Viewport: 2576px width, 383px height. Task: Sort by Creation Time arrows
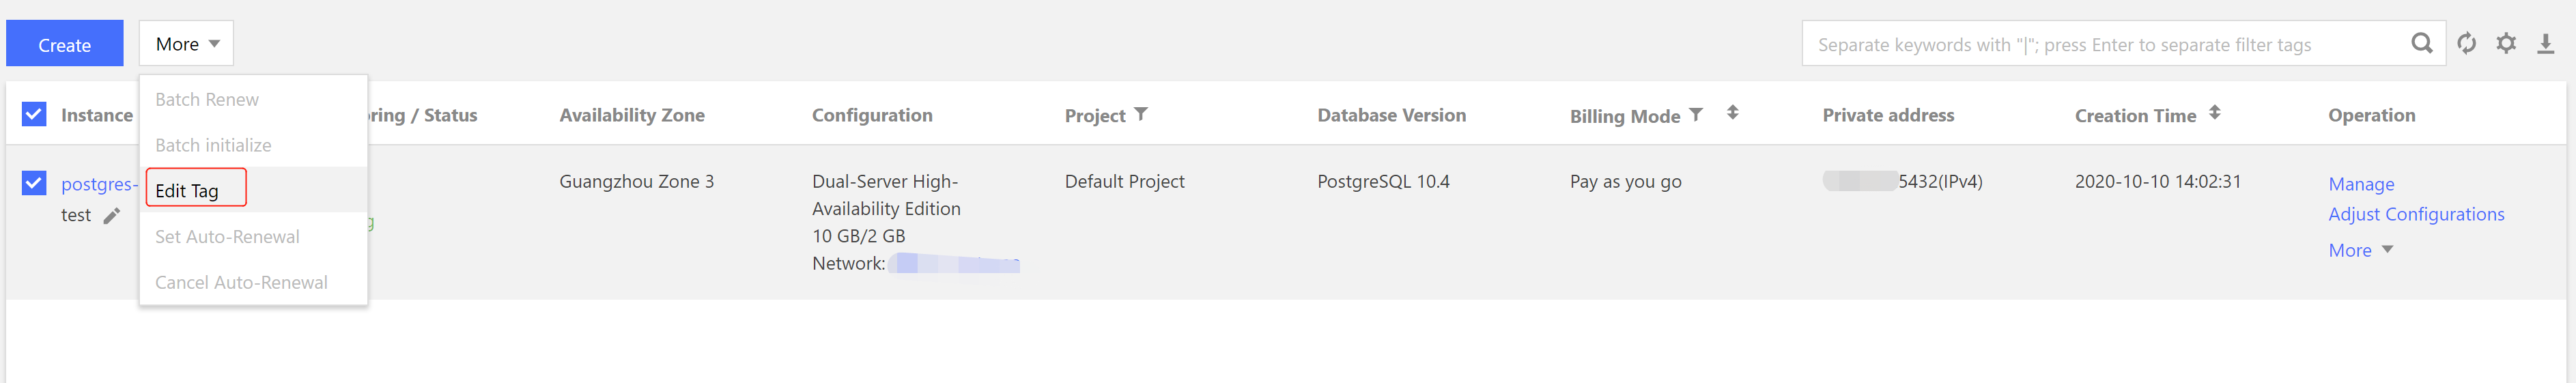click(2214, 113)
